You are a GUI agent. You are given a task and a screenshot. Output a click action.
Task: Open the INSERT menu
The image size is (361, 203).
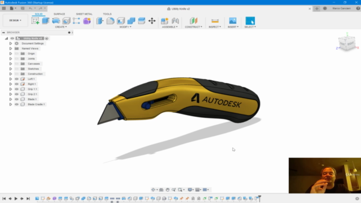point(233,27)
